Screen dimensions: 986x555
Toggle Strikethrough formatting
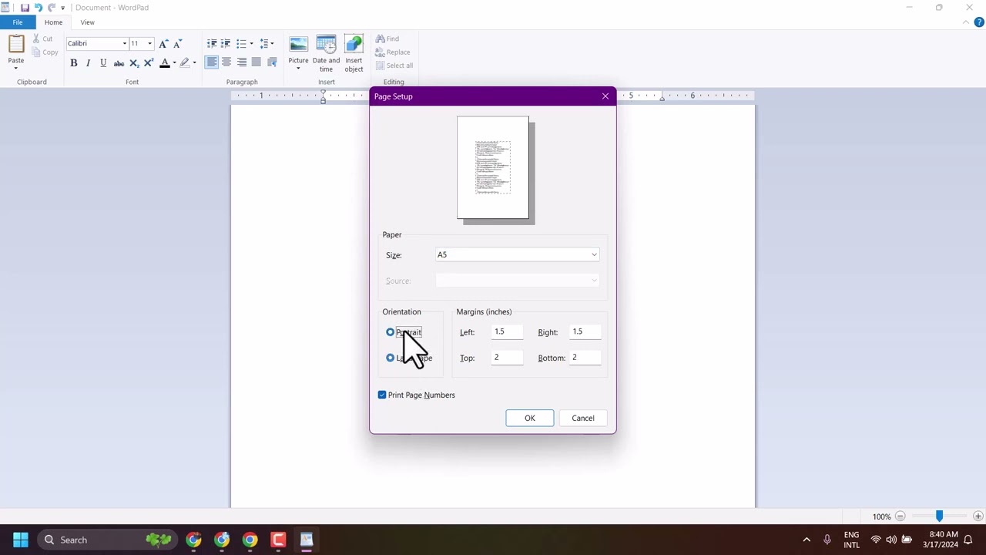tap(119, 62)
